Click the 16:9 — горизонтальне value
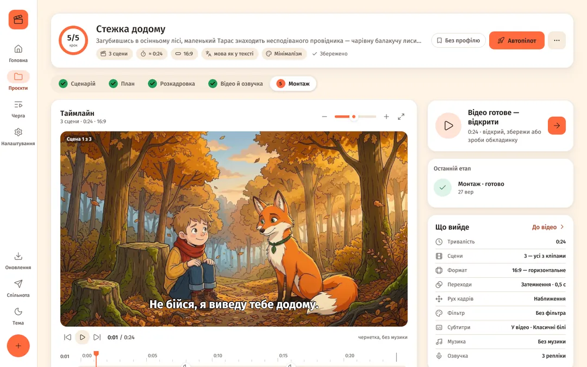The image size is (587, 367). point(539,270)
